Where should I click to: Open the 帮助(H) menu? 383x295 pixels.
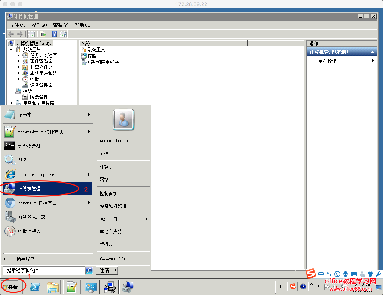83,25
